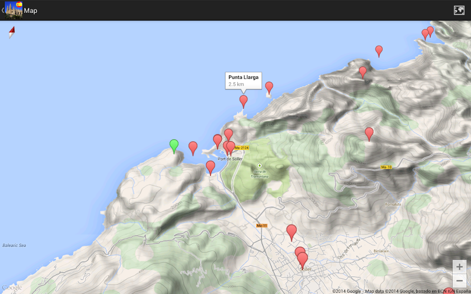Select the red pin on the northern headland ridge
The height and width of the screenshot is (294, 471).
click(363, 72)
